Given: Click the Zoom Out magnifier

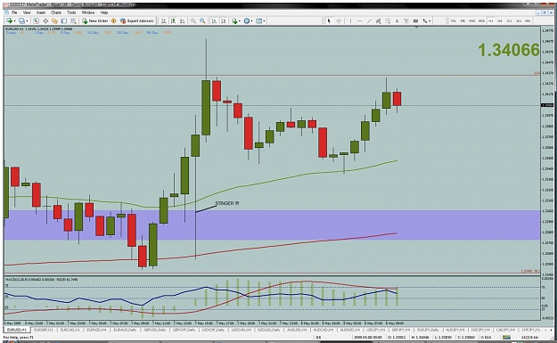Looking at the screenshot, I should coord(202,21).
